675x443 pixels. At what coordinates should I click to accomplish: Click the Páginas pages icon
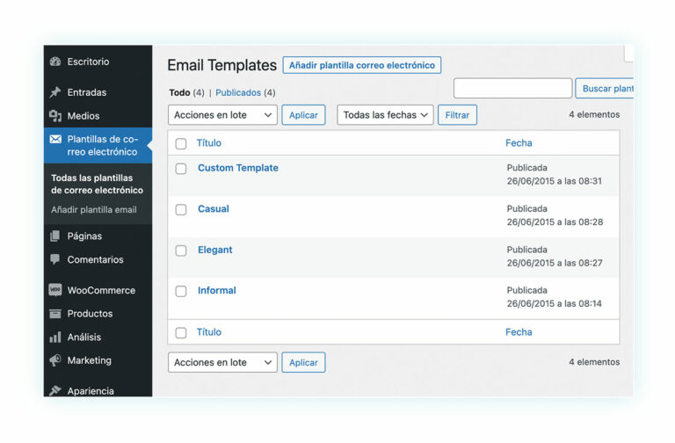coord(55,236)
